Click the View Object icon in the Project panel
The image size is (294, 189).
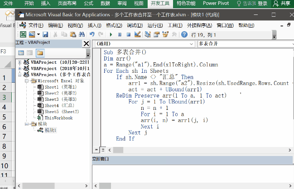pyautogui.click(x=29, y=53)
